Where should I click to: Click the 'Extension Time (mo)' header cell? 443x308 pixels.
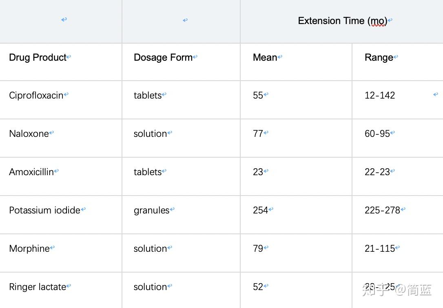click(342, 21)
